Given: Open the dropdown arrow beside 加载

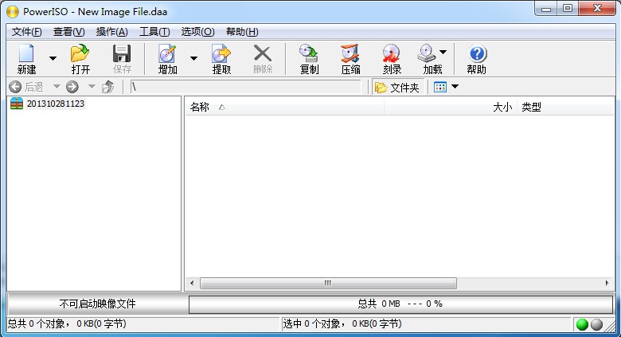Looking at the screenshot, I should (x=443, y=52).
